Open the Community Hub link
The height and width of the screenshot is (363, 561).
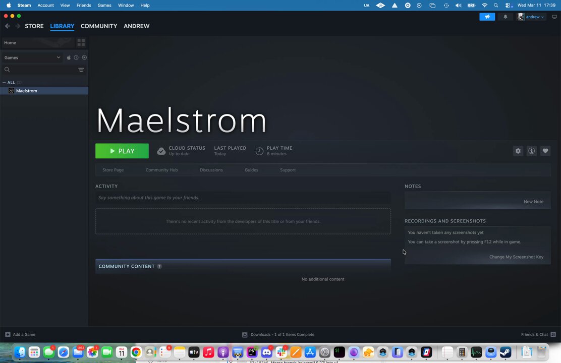[161, 170]
